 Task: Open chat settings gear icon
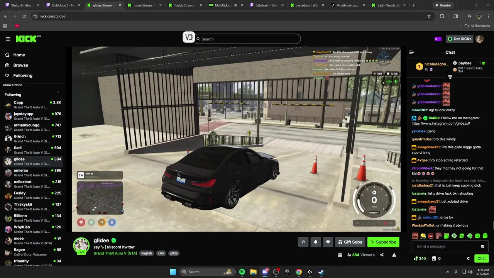[x=468, y=258]
